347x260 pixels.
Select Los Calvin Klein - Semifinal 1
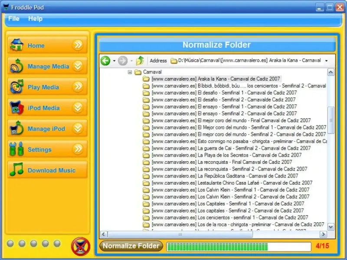231,190
